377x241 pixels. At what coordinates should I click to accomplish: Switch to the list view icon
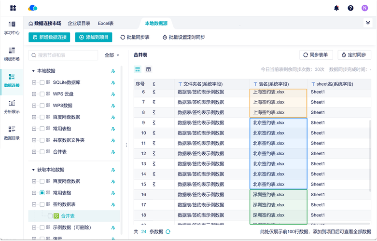pos(138,69)
